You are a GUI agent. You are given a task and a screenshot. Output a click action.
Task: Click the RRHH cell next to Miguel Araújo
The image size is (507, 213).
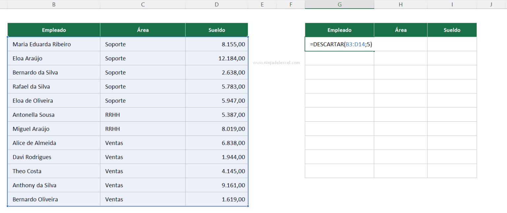click(x=143, y=129)
